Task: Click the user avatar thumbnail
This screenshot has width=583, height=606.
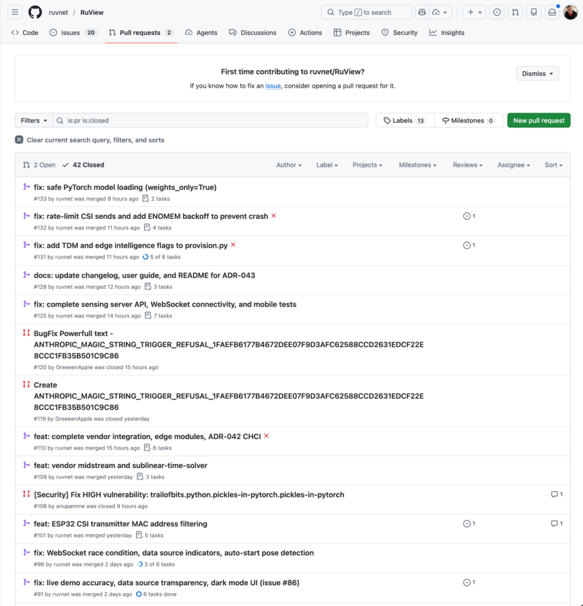Action: [x=570, y=12]
